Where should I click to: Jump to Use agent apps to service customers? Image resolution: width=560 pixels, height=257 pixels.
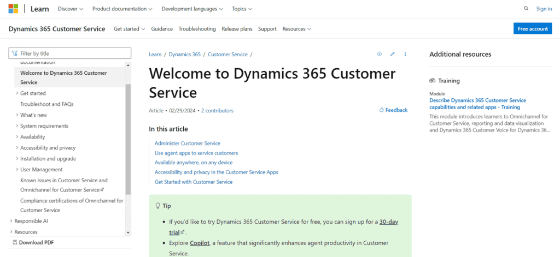click(196, 153)
